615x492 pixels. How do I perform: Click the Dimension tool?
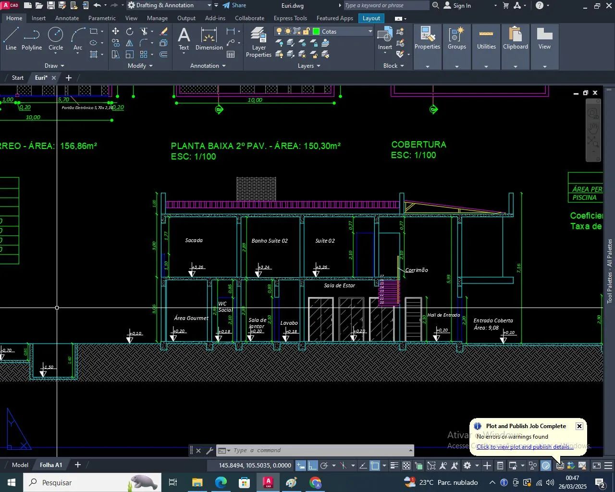209,38
